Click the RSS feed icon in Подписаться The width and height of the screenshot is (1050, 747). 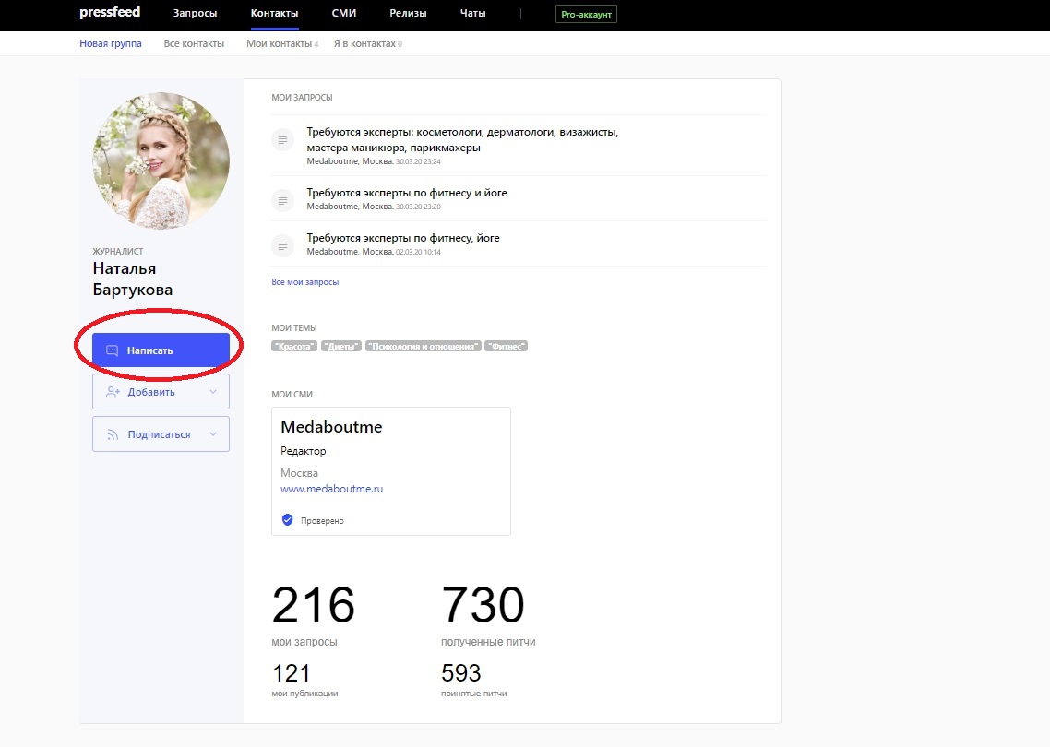[113, 434]
